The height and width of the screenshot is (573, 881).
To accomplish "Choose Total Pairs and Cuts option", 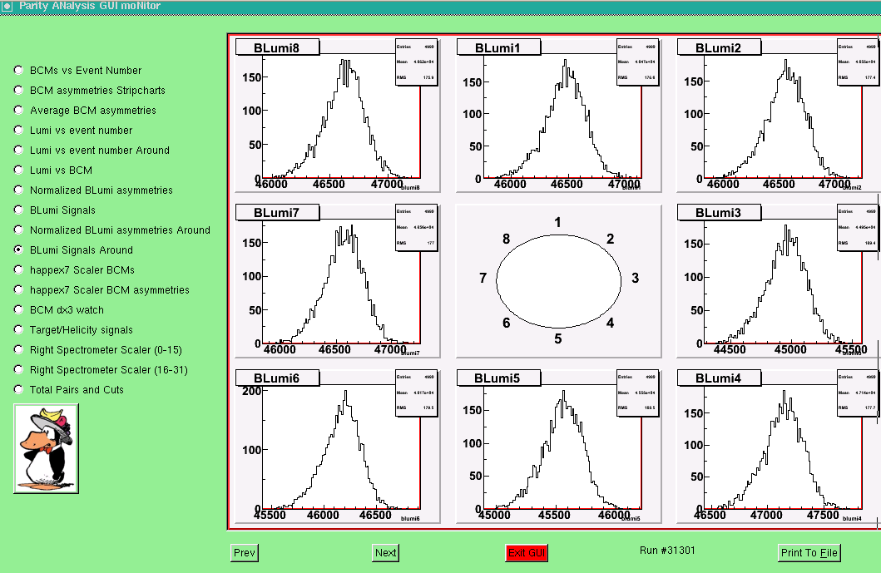I will (18, 389).
